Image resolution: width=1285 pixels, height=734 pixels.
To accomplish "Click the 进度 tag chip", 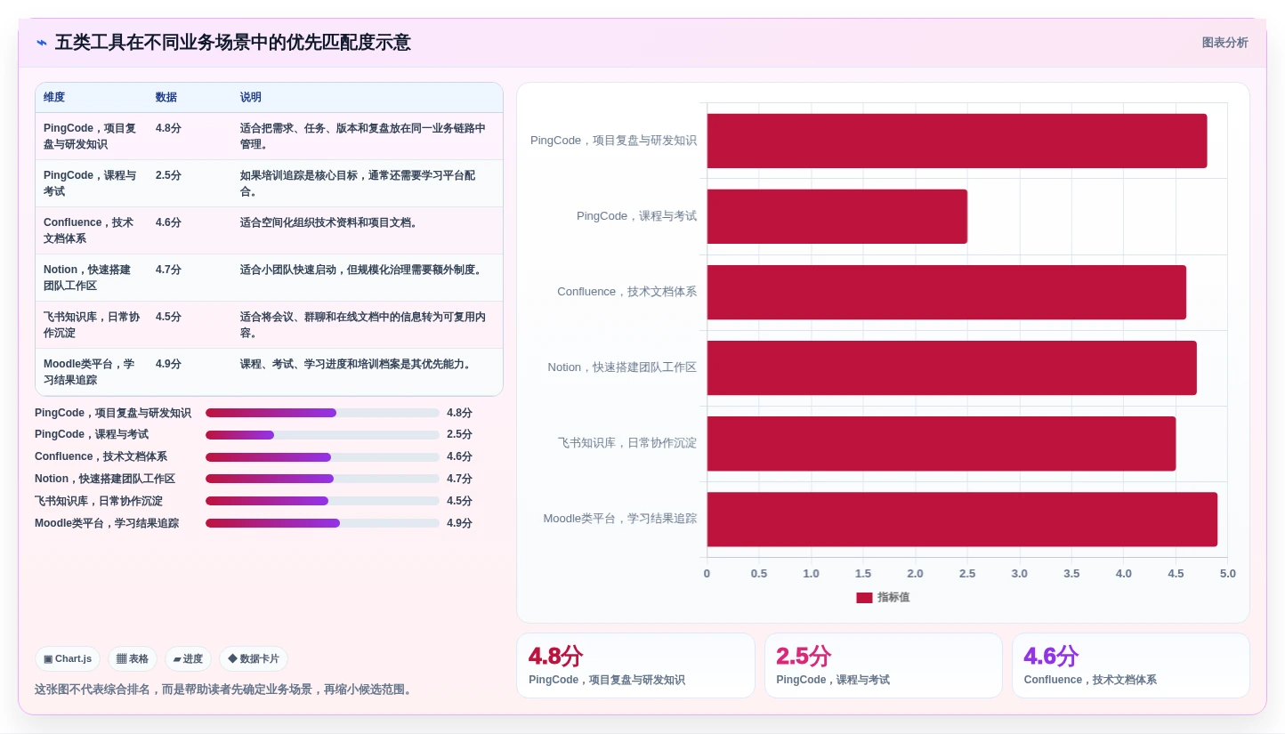I will (188, 659).
